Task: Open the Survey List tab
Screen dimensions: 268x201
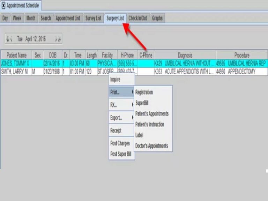Action: [x=93, y=18]
